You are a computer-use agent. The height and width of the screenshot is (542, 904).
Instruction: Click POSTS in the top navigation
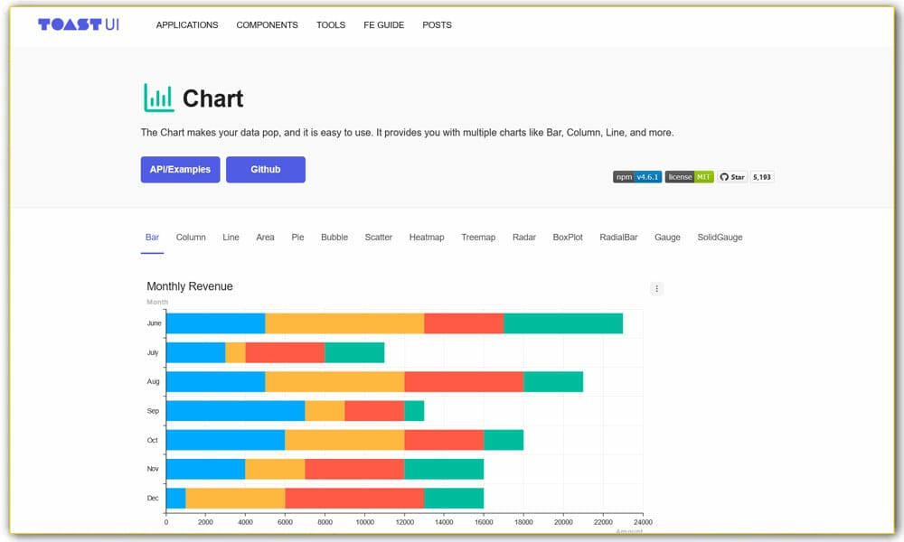[437, 24]
